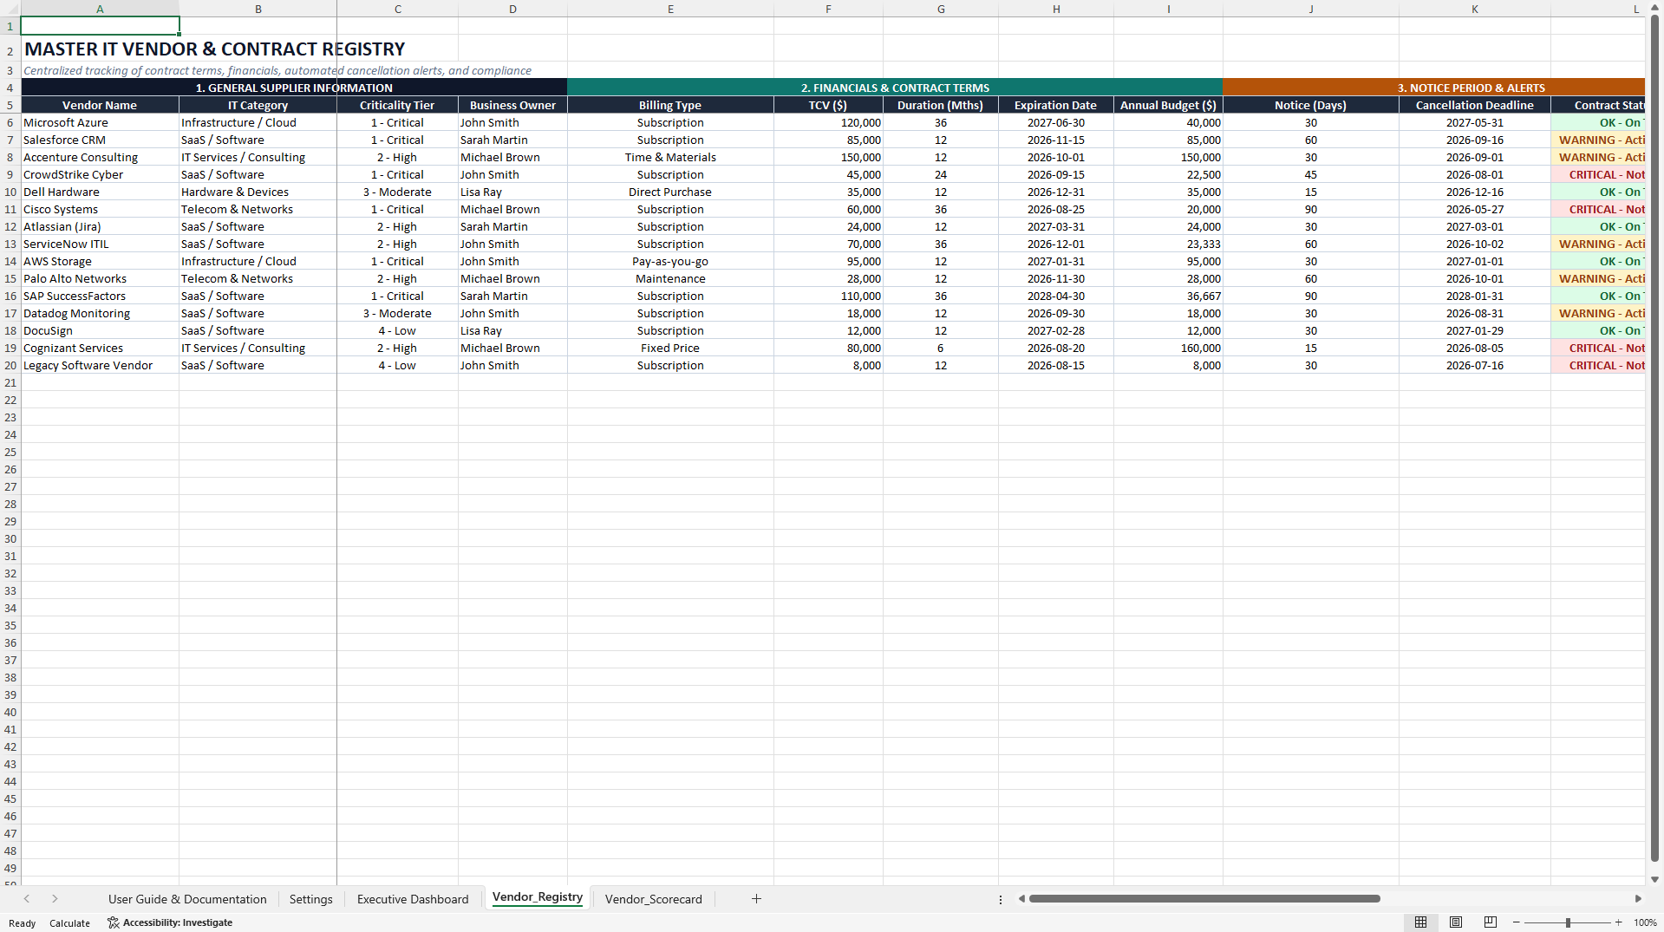1664x932 pixels.
Task: Click sheet tab options dots handle
Action: click(1000, 900)
